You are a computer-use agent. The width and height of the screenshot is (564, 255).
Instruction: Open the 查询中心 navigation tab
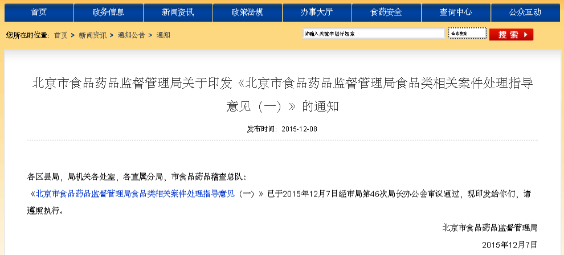456,12
